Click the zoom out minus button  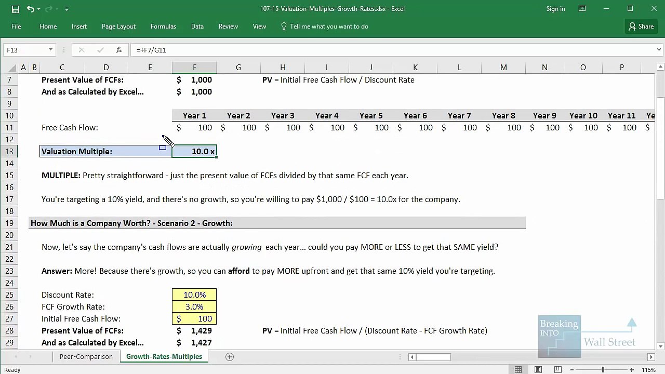[573, 370]
